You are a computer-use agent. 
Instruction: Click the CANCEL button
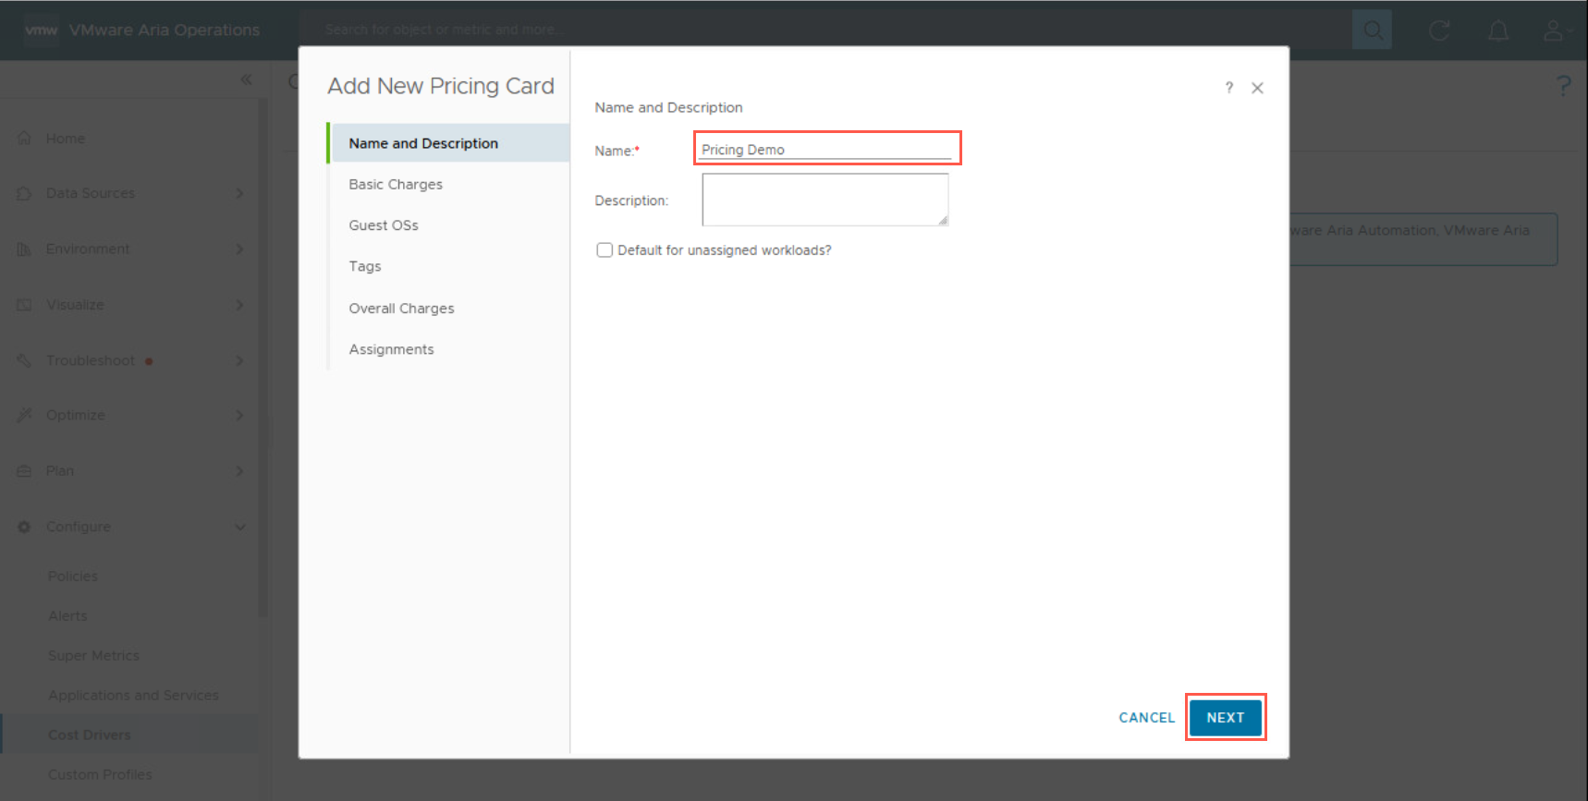(1146, 718)
